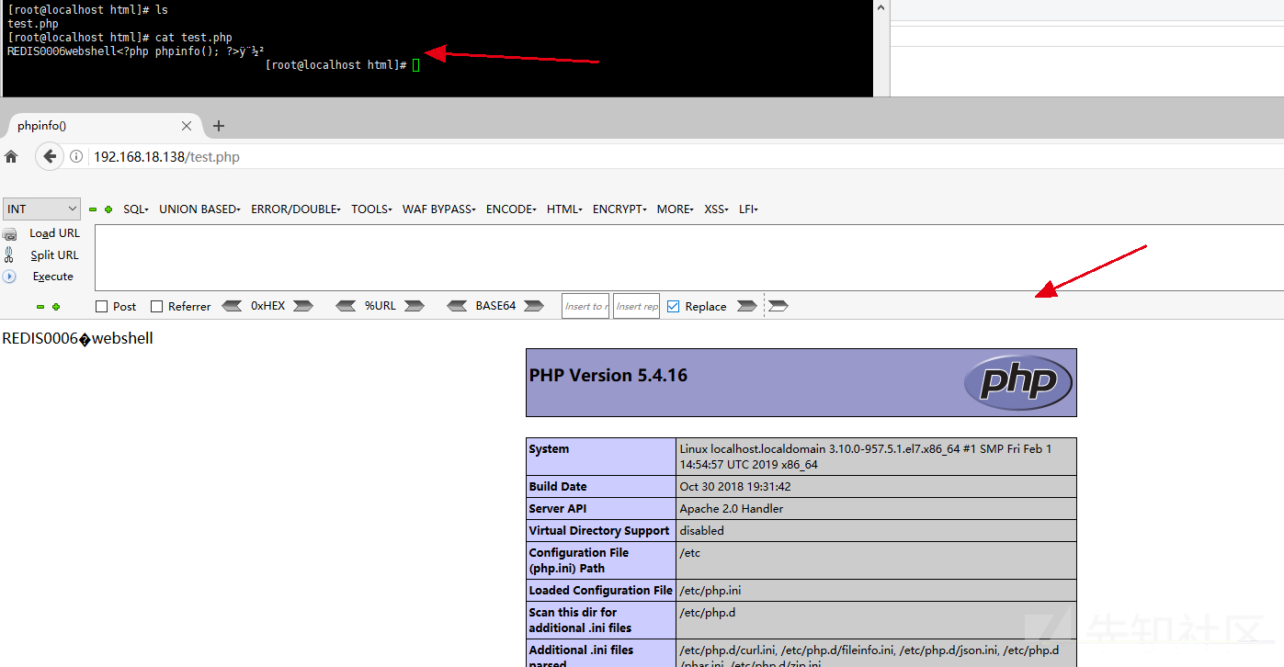Enable the Post checkbox
This screenshot has height=667, width=1284.
[x=102, y=307]
